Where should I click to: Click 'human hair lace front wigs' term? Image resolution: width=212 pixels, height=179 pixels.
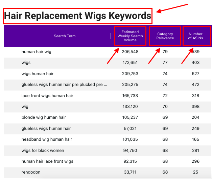[47, 161]
